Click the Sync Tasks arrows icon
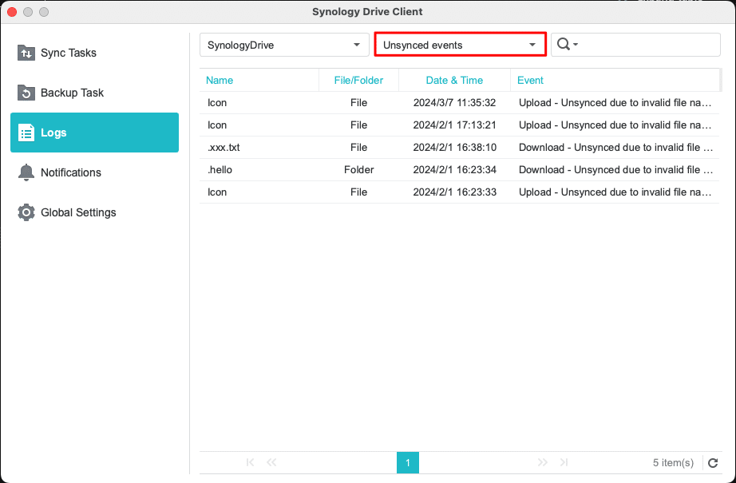This screenshot has width=736, height=483. pyautogui.click(x=26, y=53)
